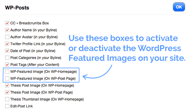Uncheck Thesis Post Image (On WP-Homepage)
Viewport: 190px width, 111px height.
7,85
